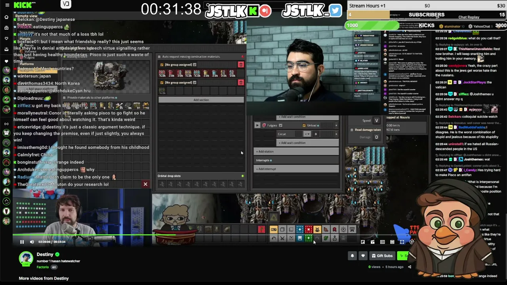The image size is (507, 285).
Task: Select the cut scissors tool
Action: click(282, 238)
